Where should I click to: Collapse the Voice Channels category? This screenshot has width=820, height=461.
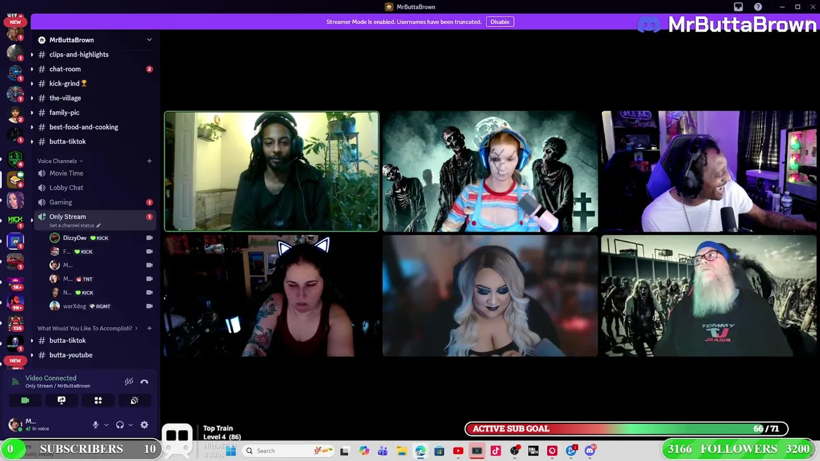[x=60, y=161]
